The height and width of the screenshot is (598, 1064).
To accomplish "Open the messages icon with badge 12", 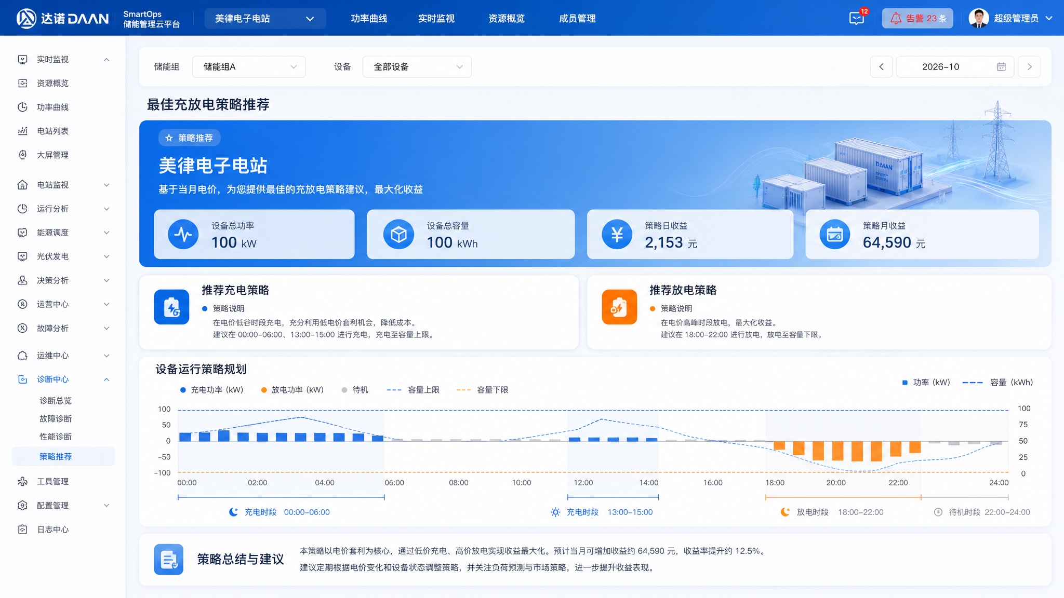I will pyautogui.click(x=857, y=18).
